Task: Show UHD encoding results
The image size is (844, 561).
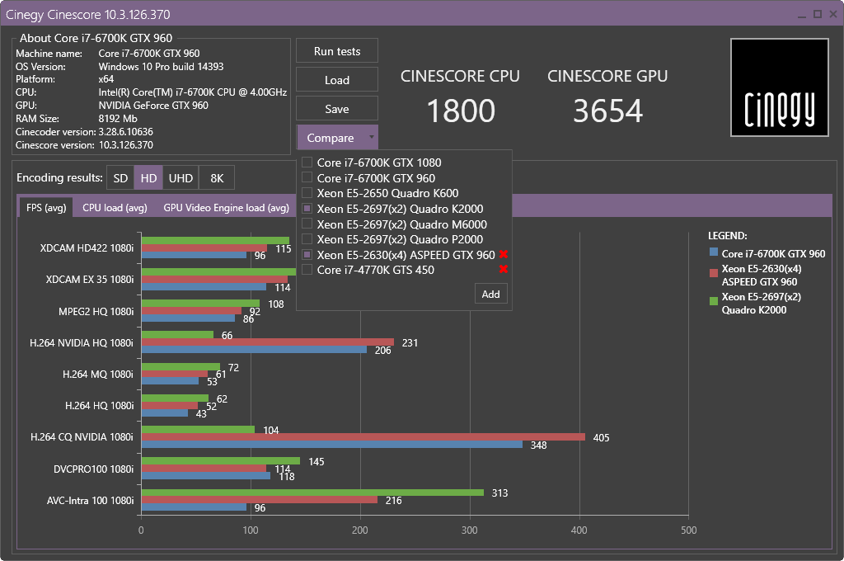Action: pyautogui.click(x=181, y=178)
